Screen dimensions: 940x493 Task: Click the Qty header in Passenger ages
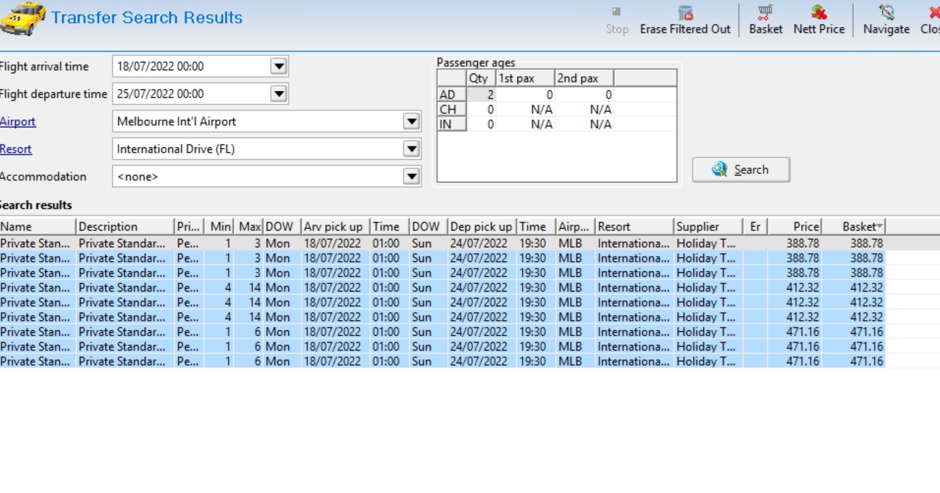[481, 78]
